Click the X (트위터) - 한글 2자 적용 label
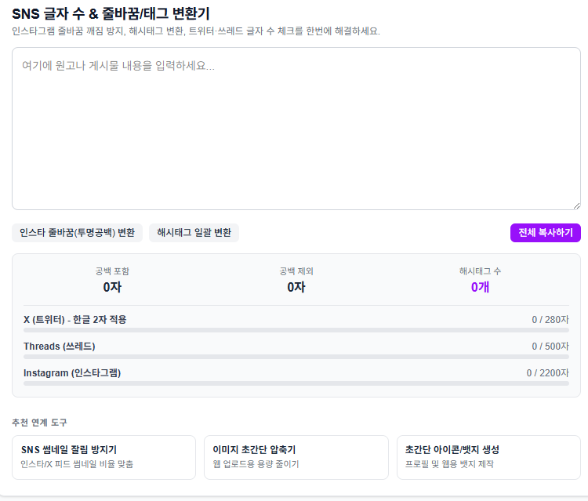The width and height of the screenshot is (588, 501). (x=75, y=320)
